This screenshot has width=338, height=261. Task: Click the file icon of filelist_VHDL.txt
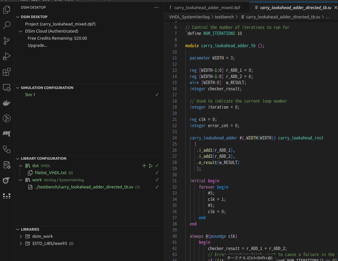[30, 173]
